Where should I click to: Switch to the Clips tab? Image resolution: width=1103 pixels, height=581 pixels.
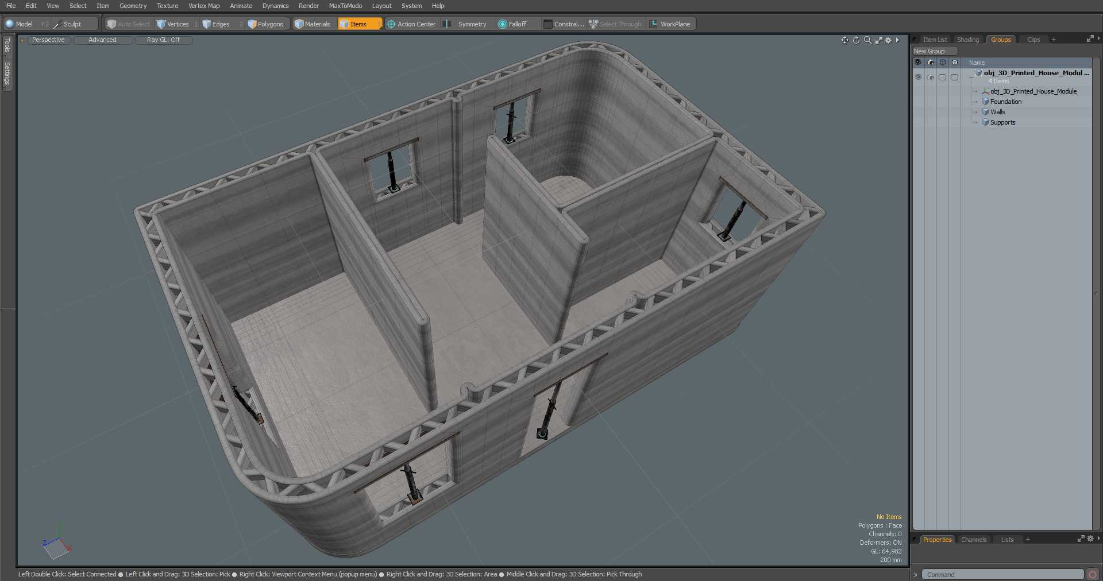point(1033,40)
